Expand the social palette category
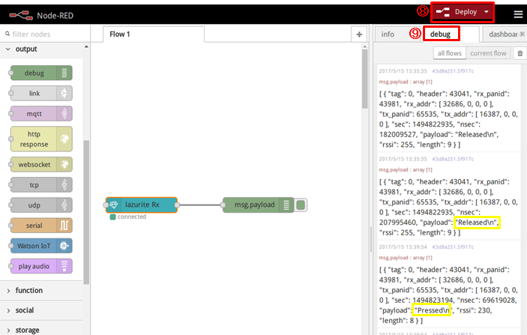The image size is (527, 335). tap(42, 310)
